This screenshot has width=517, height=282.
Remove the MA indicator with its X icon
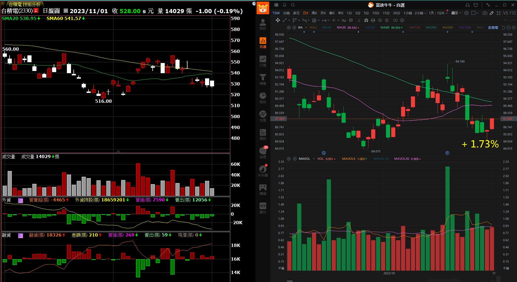(x=294, y=27)
